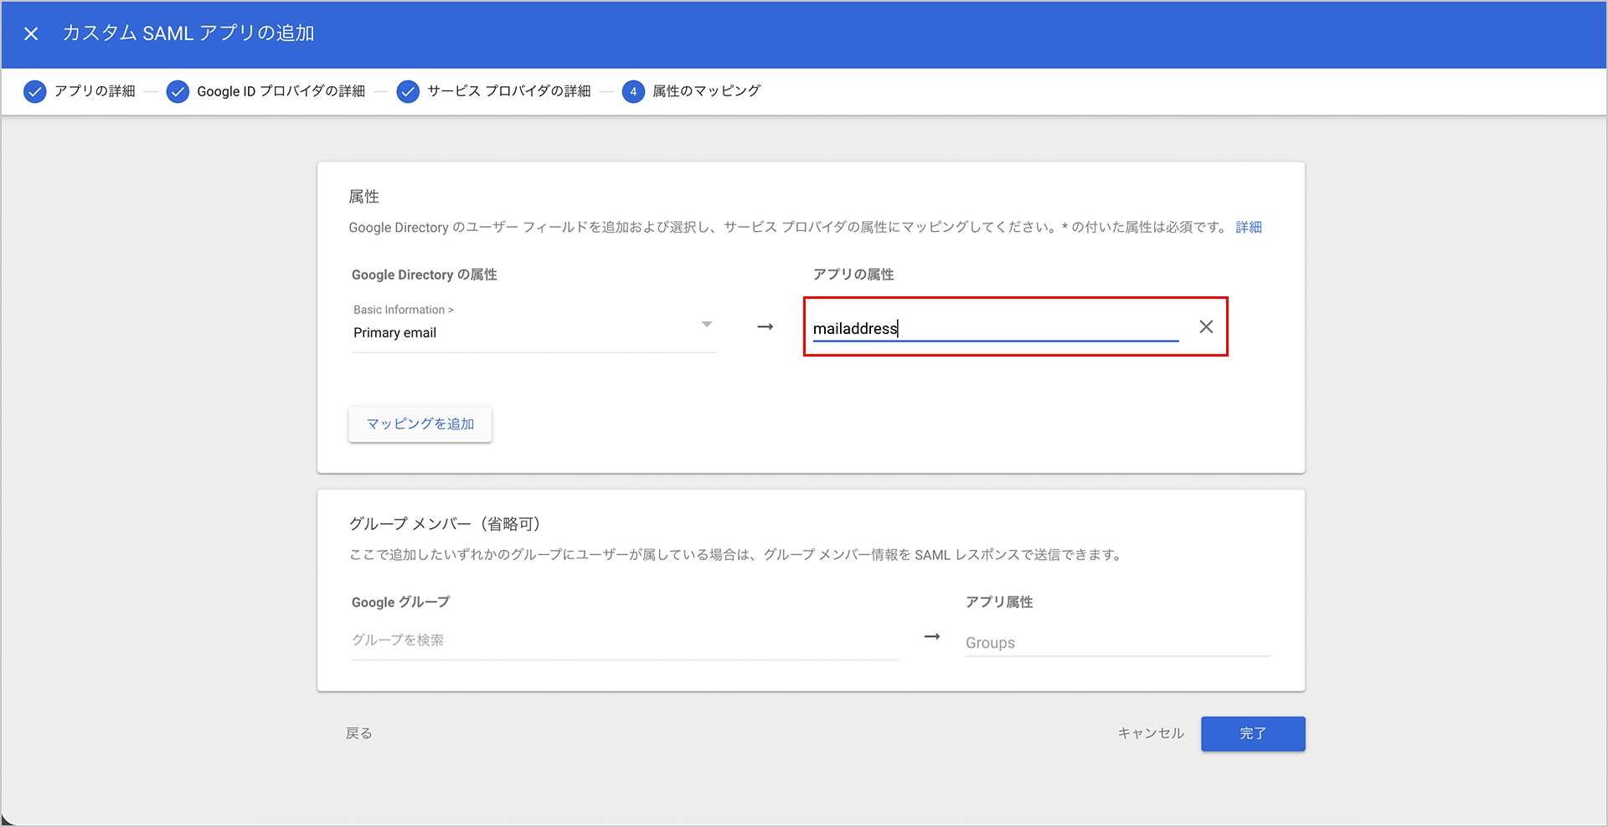1608x827 pixels.
Task: Go to アプリの詳細 step
Action: coord(95,91)
